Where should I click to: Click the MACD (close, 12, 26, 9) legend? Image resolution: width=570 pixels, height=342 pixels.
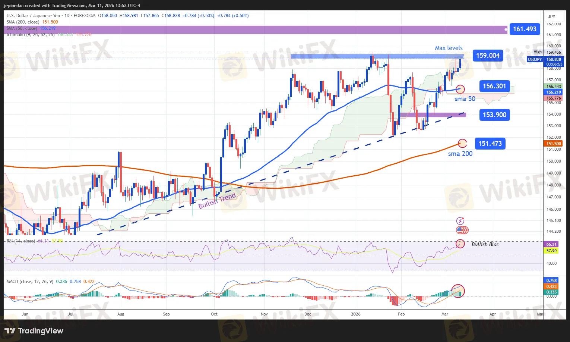[30, 282]
